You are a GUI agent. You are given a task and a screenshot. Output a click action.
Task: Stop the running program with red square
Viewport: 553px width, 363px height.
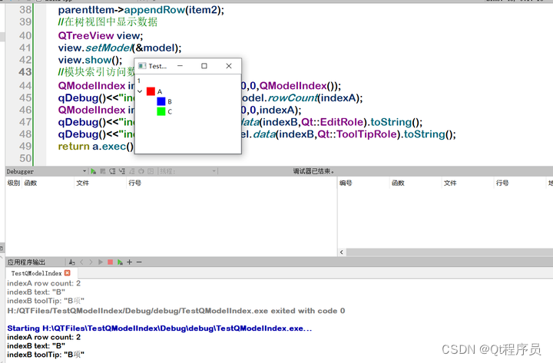[110, 262]
